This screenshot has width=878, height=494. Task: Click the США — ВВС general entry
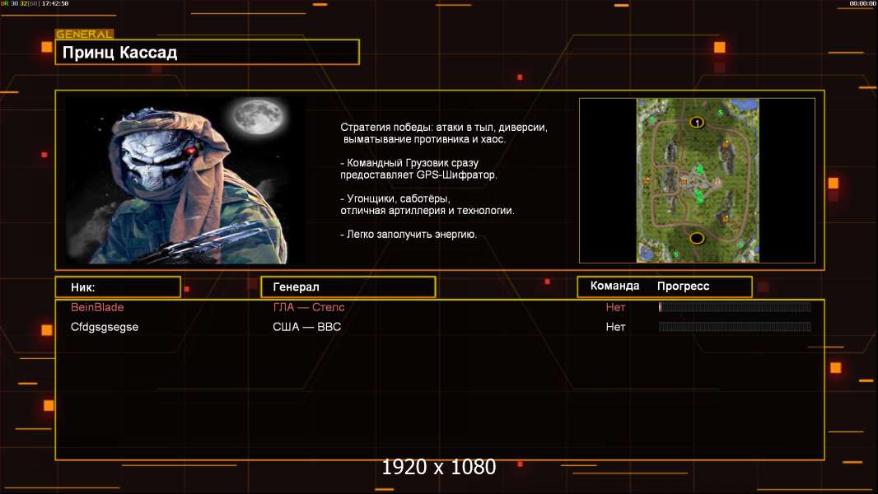(307, 327)
